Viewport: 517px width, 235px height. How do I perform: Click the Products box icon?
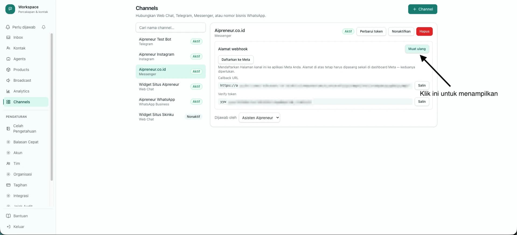pos(8,70)
